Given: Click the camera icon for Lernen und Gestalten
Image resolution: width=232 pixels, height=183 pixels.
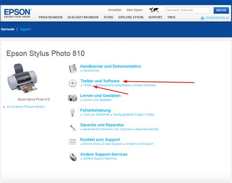Looking at the screenshot, I should point(72,98).
